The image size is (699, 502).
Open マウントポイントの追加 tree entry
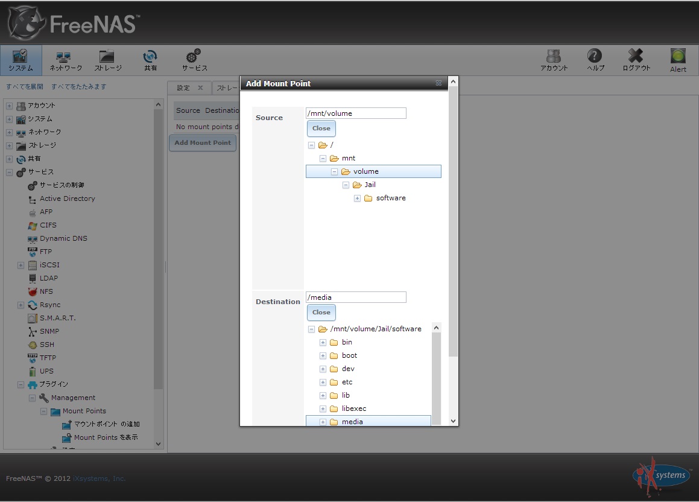point(107,424)
